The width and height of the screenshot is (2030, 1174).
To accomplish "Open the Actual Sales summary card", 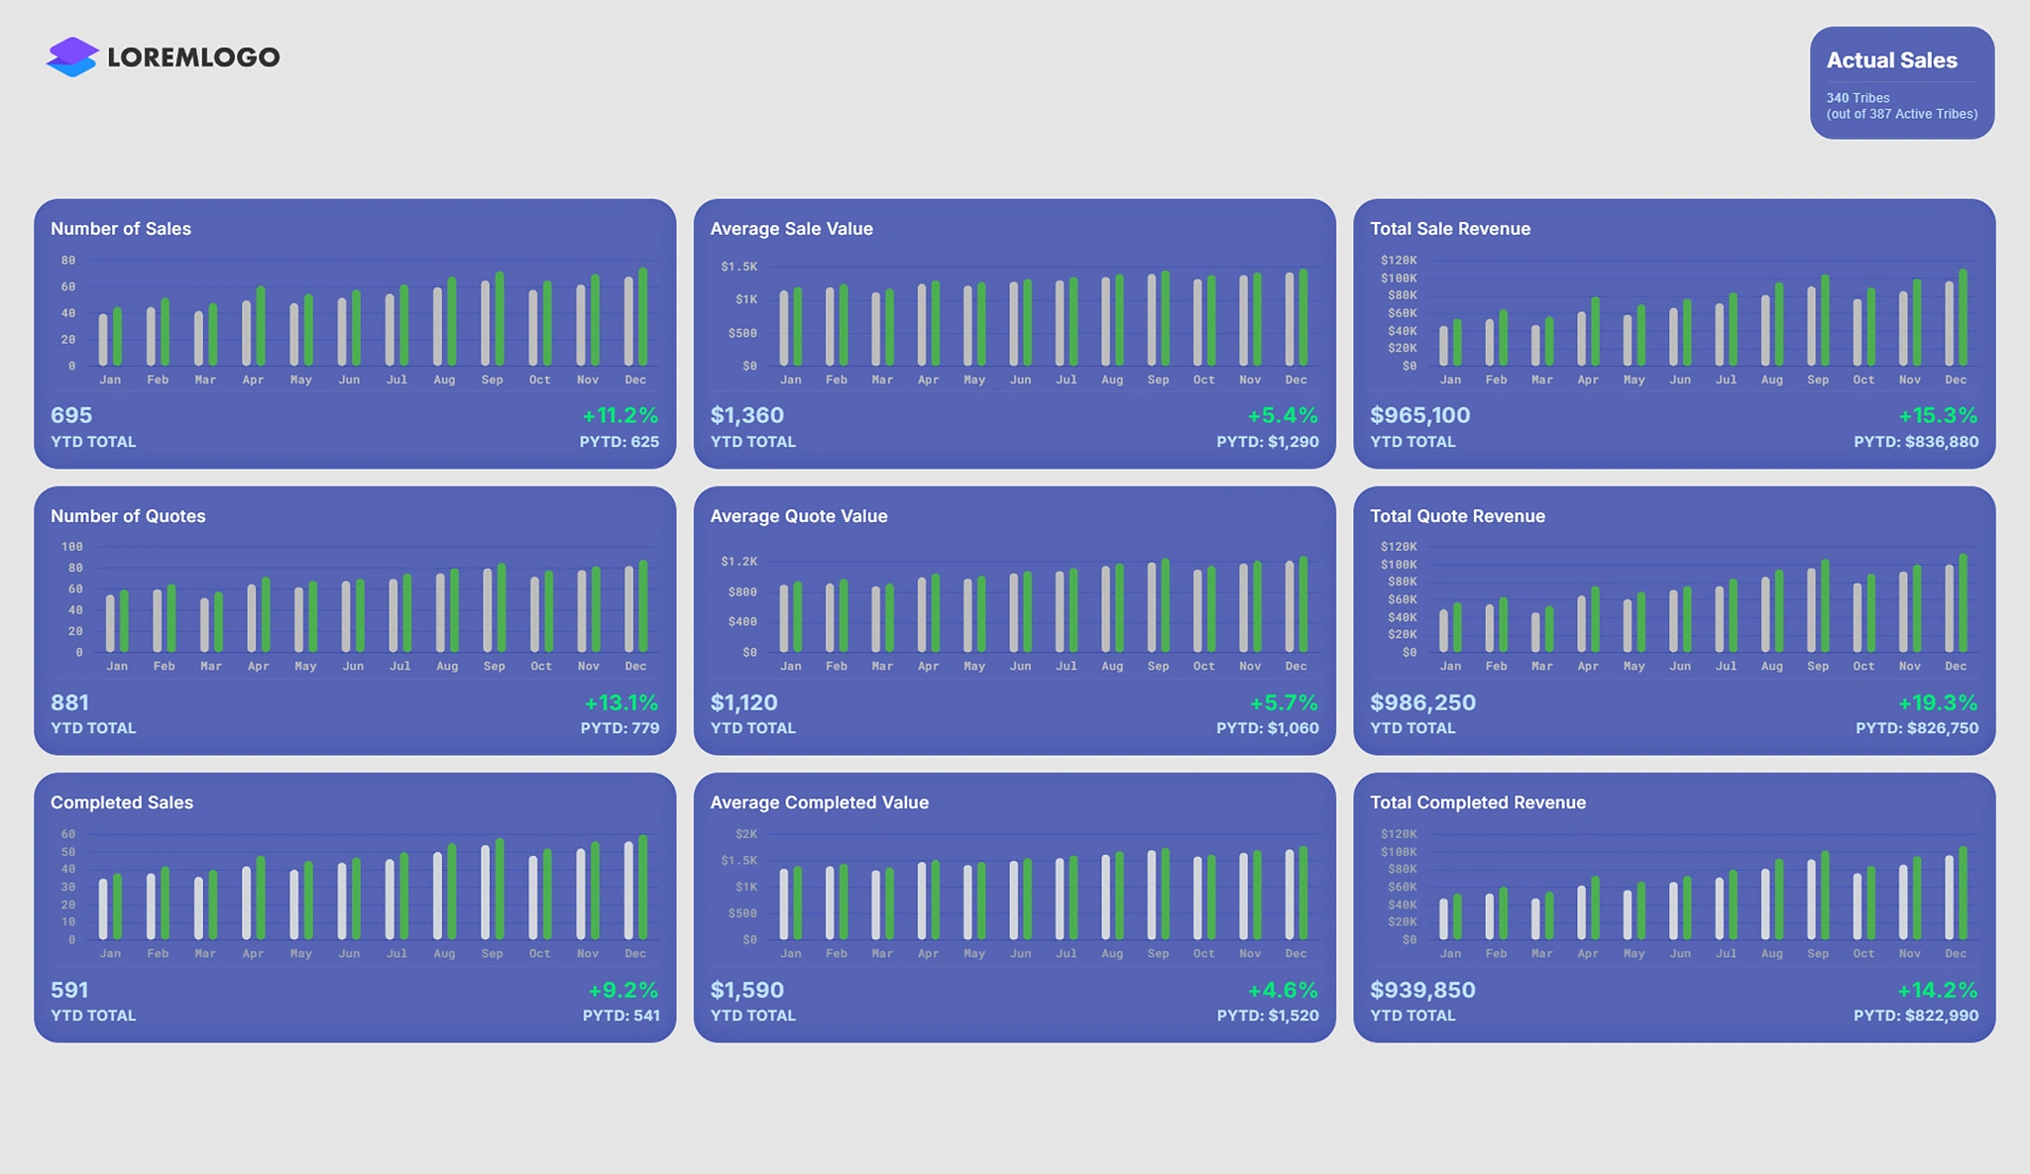I will coord(1901,83).
